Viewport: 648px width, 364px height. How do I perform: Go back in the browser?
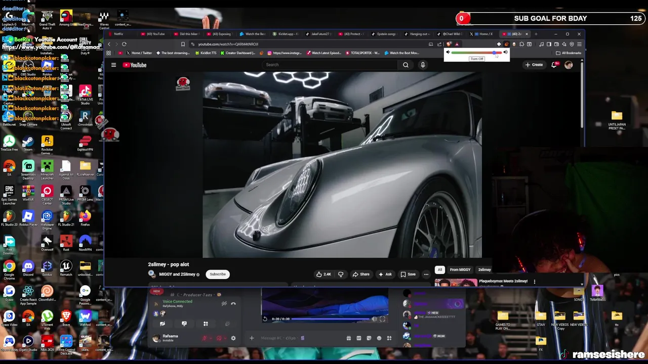pos(109,44)
